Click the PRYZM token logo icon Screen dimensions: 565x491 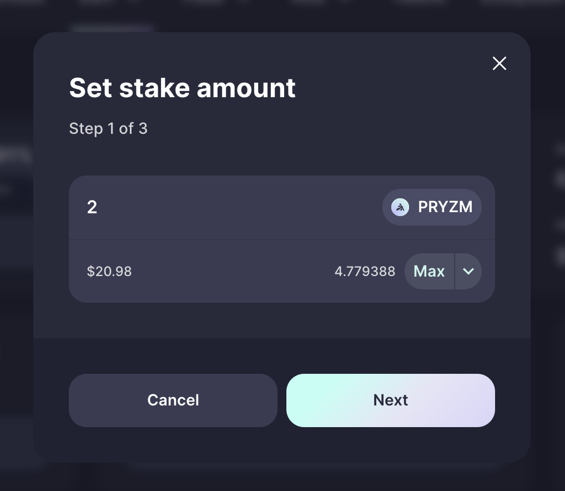pos(400,207)
